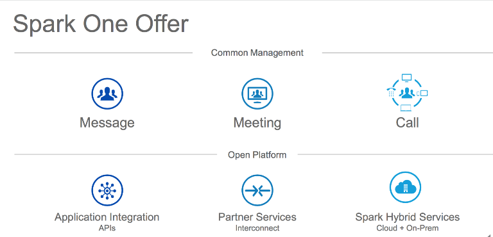This screenshot has height=237, width=493.
Task: Click the phone keypad icon beside Call
Action: pos(390,92)
